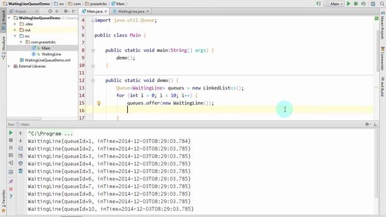This screenshot has height=217, width=386.
Task: Collapse the WaitingLineQueueDemo root node
Action: (10, 18)
